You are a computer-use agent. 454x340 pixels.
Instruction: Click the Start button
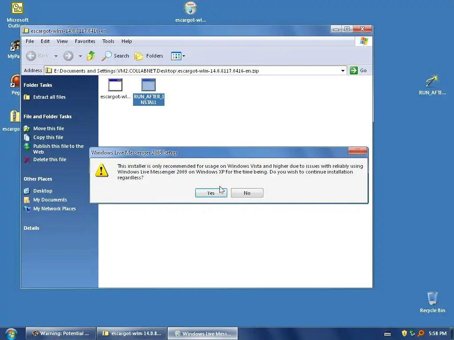point(11,334)
